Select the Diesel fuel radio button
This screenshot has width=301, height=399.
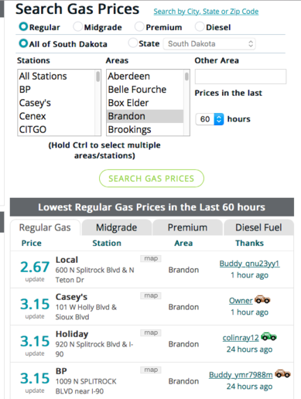point(200,26)
